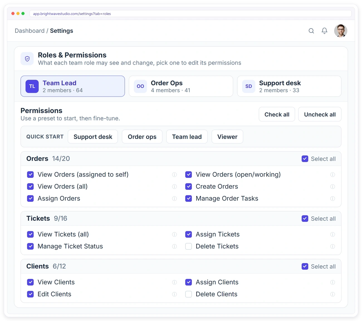Show info for View Orders (open/working)
This screenshot has height=321, width=362.
(x=332, y=175)
